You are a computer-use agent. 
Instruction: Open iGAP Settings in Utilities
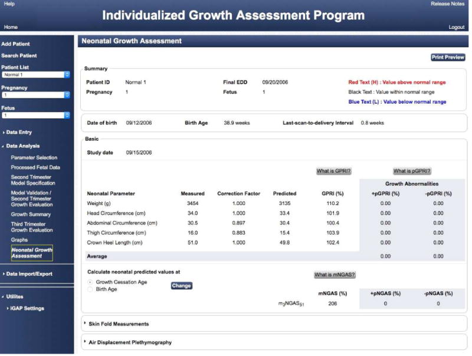(x=27, y=308)
